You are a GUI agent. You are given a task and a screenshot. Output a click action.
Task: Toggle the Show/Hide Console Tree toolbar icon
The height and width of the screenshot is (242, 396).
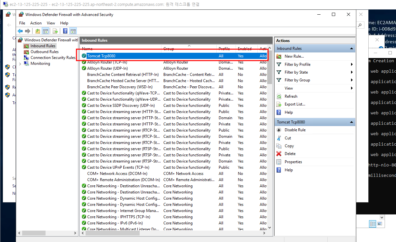(x=46, y=31)
